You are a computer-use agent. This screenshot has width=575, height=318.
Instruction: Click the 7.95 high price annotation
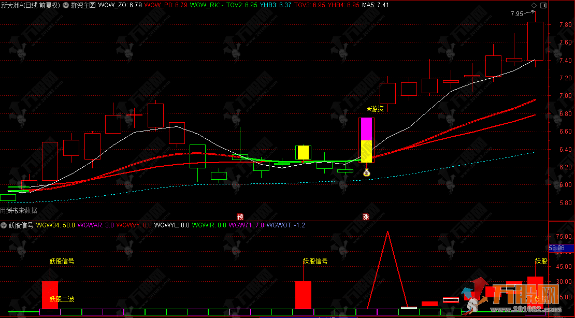tap(517, 14)
